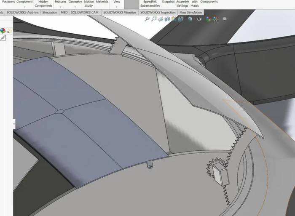
Task: Click the Appearances icon in left panel
Action: 3,30
